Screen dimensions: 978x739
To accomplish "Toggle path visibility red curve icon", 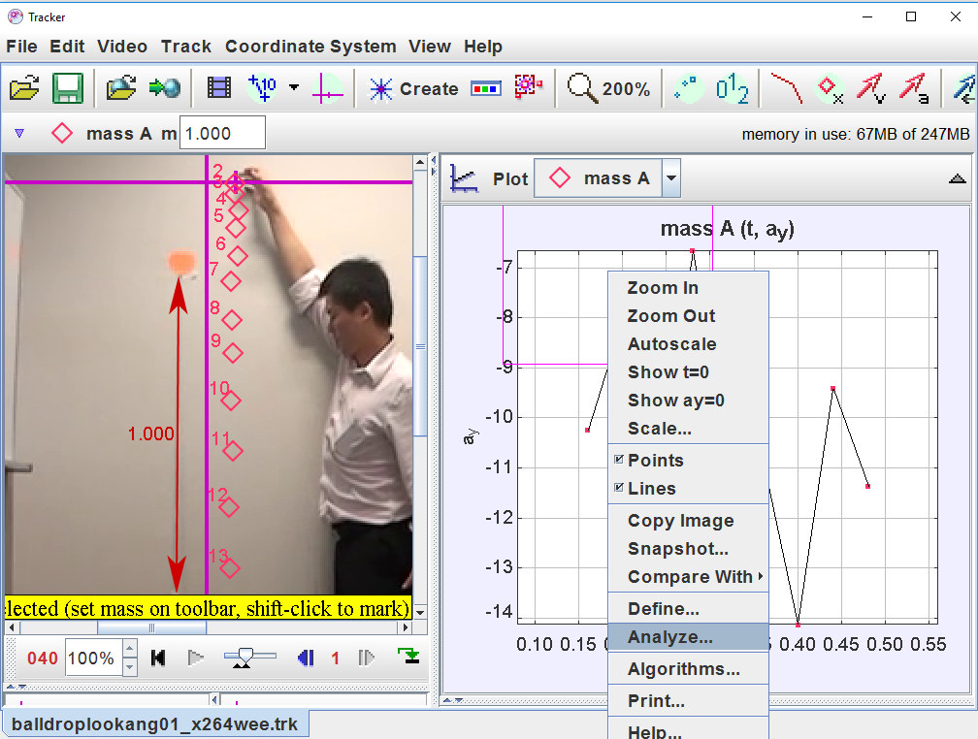I will 787,88.
